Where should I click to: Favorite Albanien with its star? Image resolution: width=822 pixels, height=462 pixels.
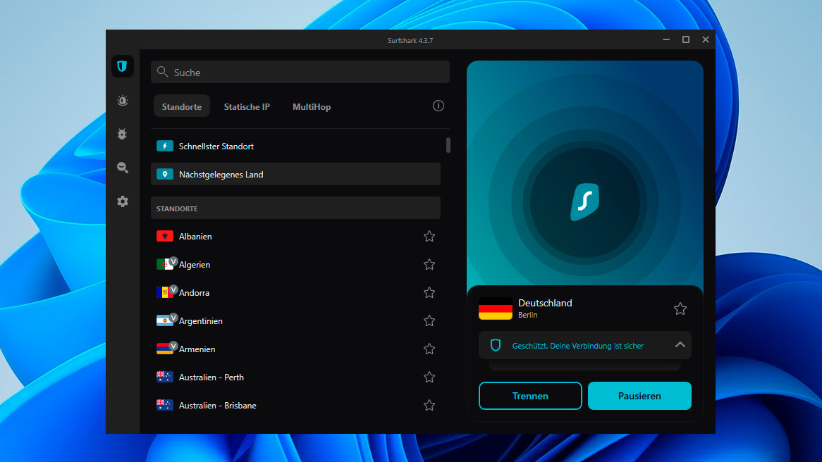[429, 236]
